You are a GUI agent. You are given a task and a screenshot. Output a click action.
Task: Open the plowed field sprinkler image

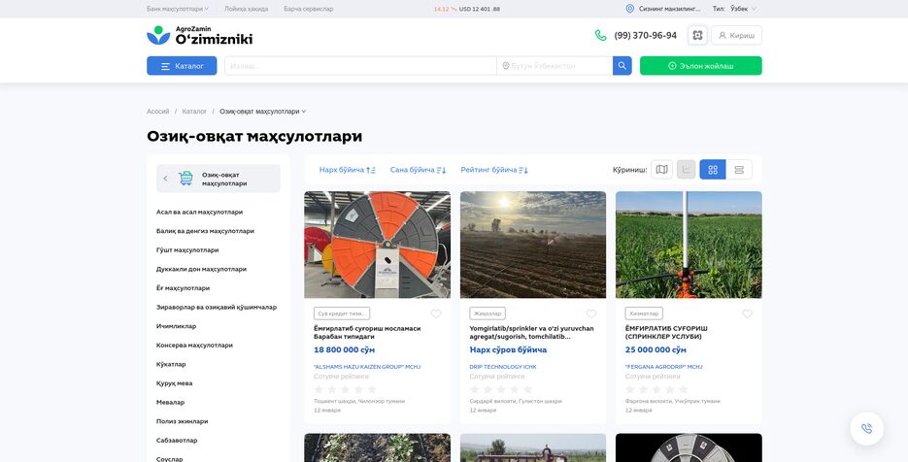coord(533,245)
